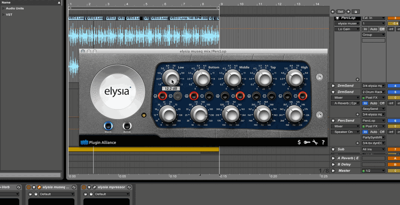This screenshot has width=400, height=205.
Task: Set PercLop monitor to Off
Action: click(382, 29)
